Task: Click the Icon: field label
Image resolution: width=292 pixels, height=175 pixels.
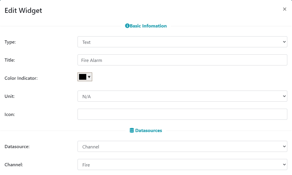Action: (x=10, y=115)
